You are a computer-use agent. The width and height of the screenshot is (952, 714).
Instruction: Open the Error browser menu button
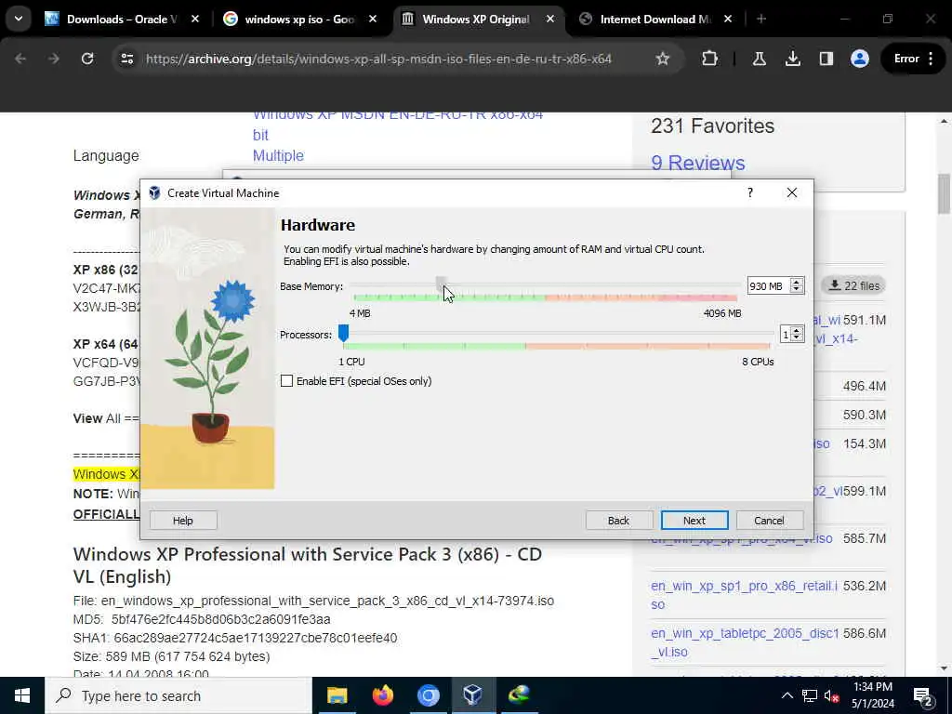coord(914,59)
